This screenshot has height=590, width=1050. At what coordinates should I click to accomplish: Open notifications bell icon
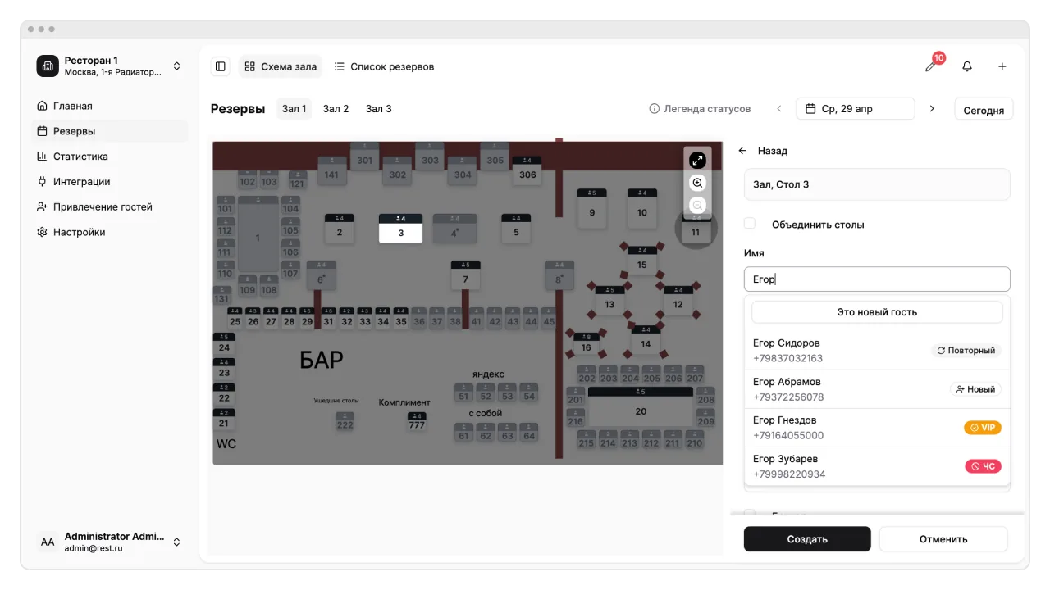point(967,66)
